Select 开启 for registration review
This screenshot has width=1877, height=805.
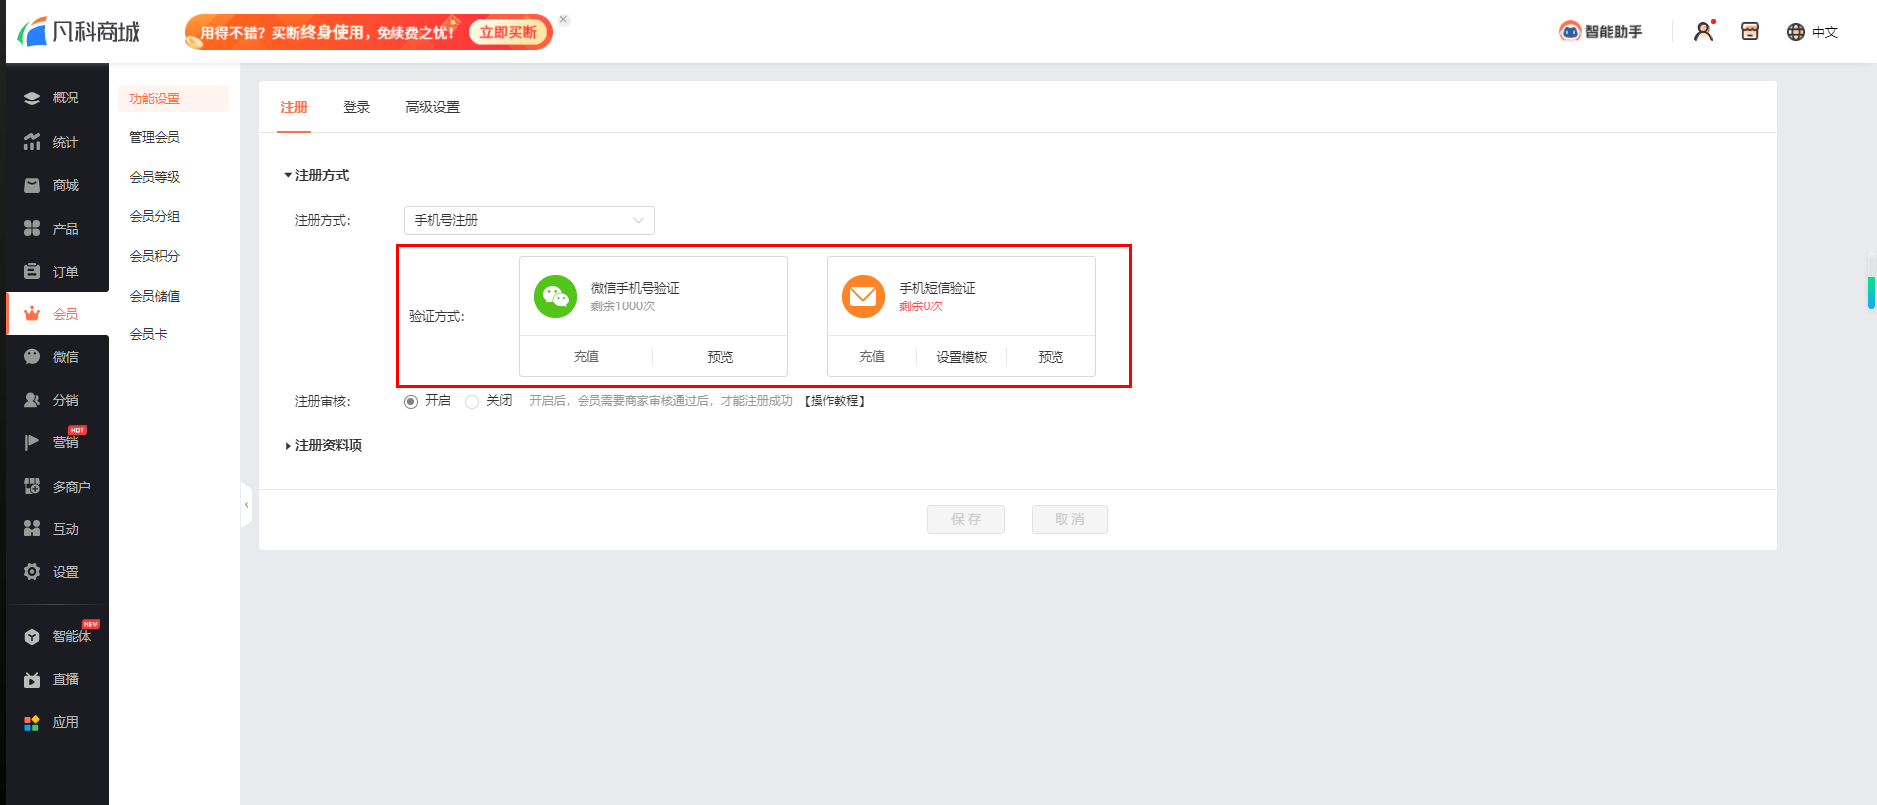pyautogui.click(x=411, y=401)
